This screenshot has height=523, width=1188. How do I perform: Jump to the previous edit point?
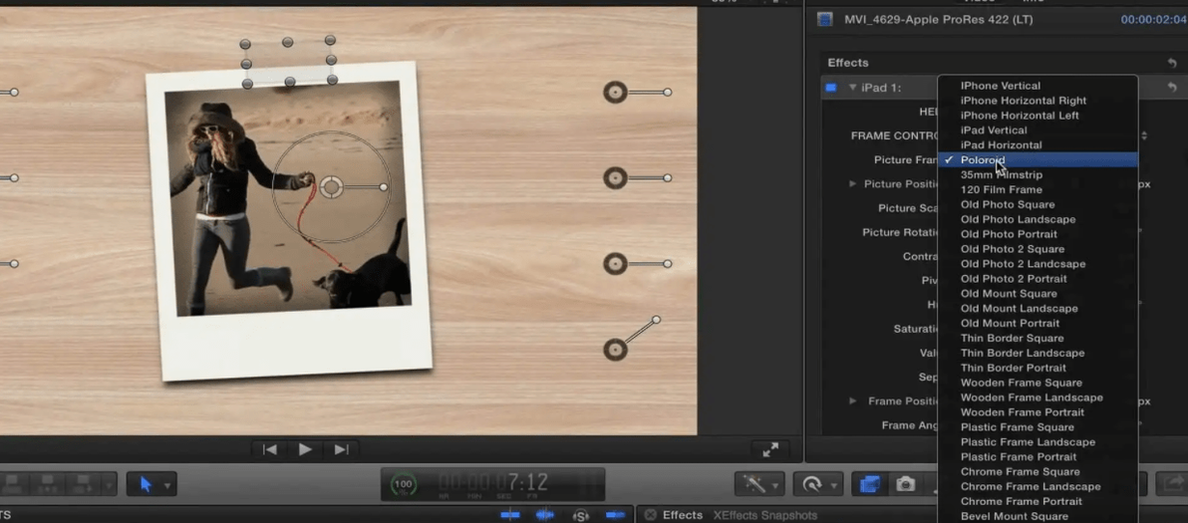[270, 449]
